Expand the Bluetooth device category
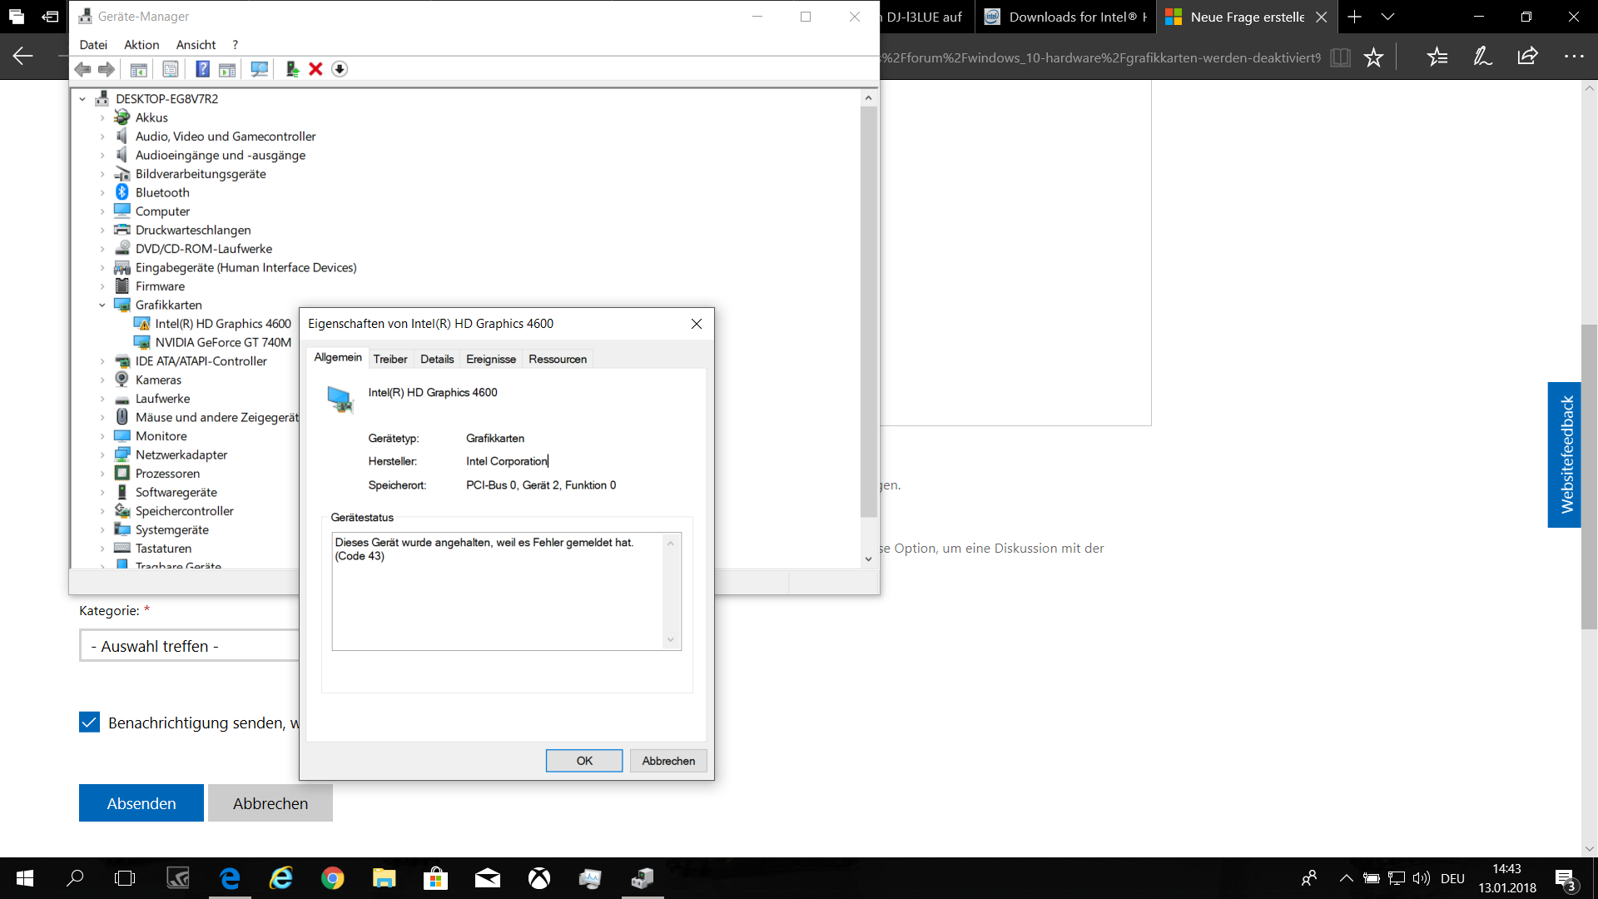Screen dimensions: 1598x899 (102, 193)
